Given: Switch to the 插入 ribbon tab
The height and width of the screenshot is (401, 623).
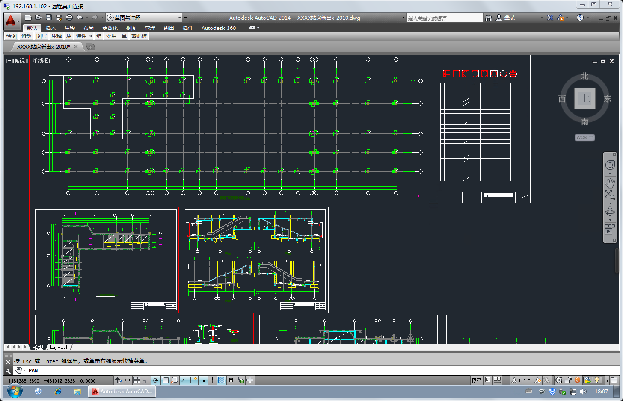Looking at the screenshot, I should click(x=51, y=28).
